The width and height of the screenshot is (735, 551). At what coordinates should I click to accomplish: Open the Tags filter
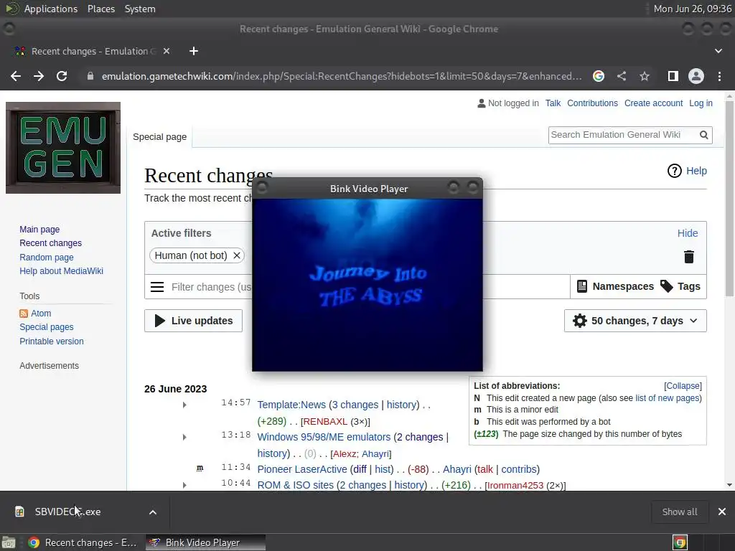coord(680,286)
